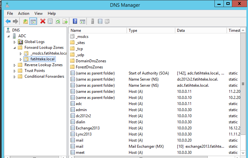The height and width of the screenshot is (158, 248).
Task: Select the Trust Points tree item
Action: [x=35, y=71]
